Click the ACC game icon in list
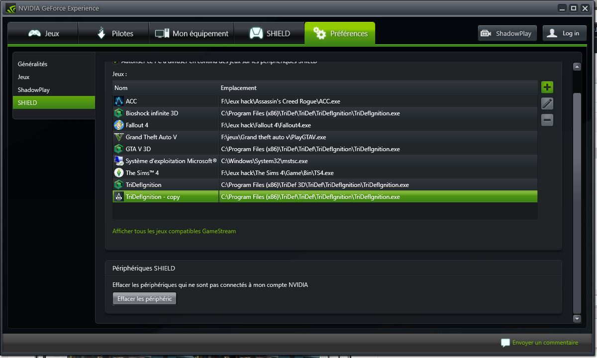This screenshot has width=597, height=358. click(118, 101)
